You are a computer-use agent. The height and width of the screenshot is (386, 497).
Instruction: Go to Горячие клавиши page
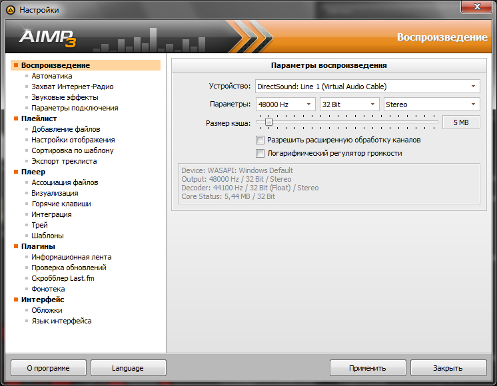click(61, 204)
